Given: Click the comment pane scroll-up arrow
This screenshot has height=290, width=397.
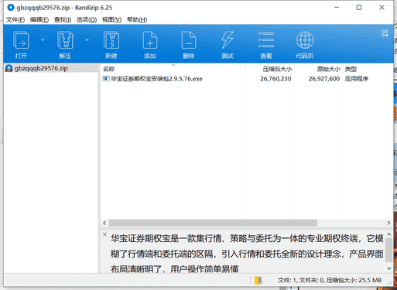Looking at the screenshot, I should coord(389,234).
